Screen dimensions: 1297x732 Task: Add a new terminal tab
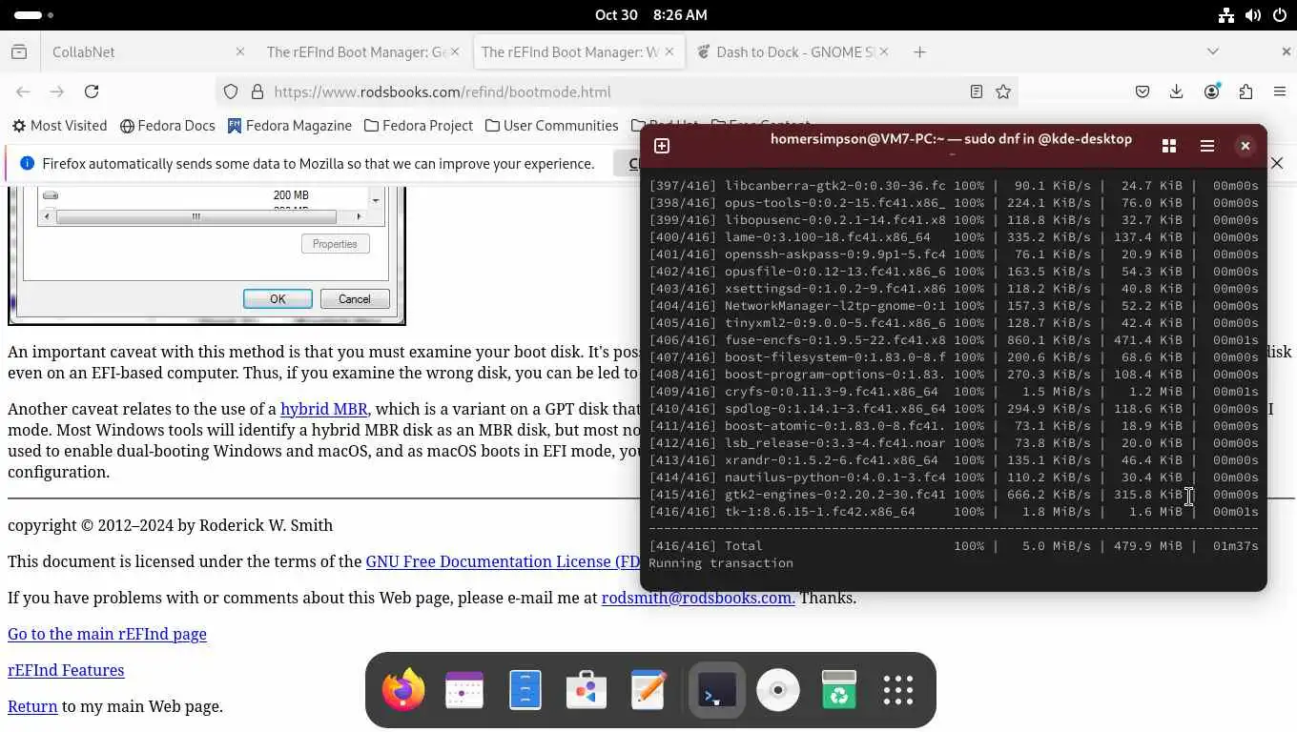coord(662,146)
